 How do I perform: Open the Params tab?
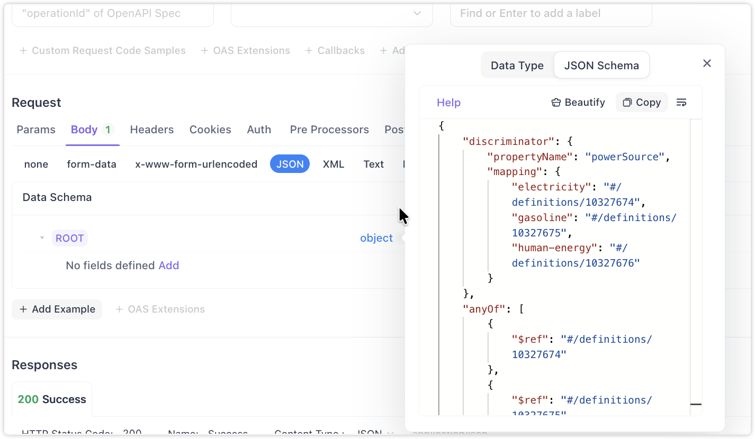coord(36,130)
